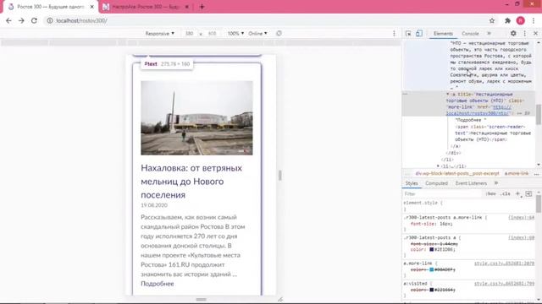Close the first Ростов 300 tab
This screenshot has width=542, height=304.
[92, 7]
